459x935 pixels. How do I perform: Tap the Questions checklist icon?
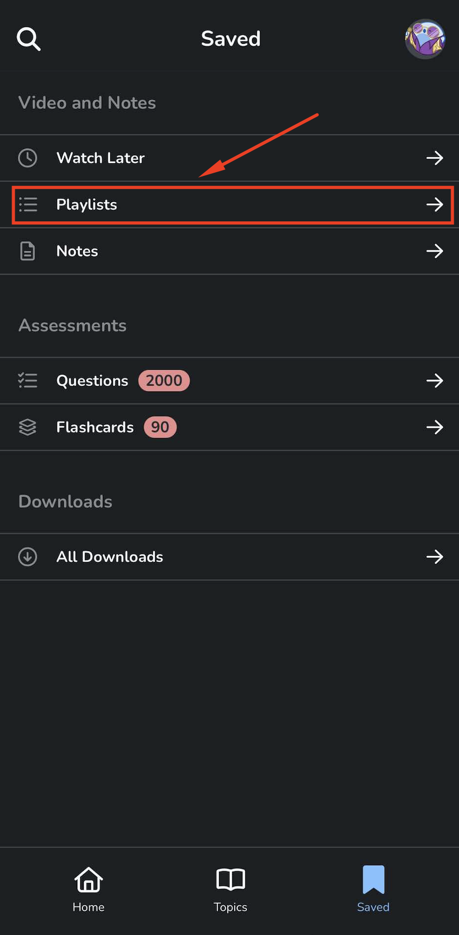click(28, 380)
